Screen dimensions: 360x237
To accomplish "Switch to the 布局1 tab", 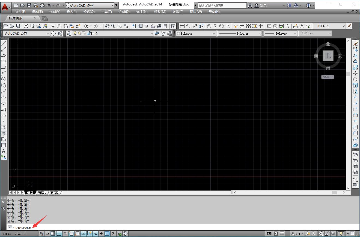I will click(41, 192).
